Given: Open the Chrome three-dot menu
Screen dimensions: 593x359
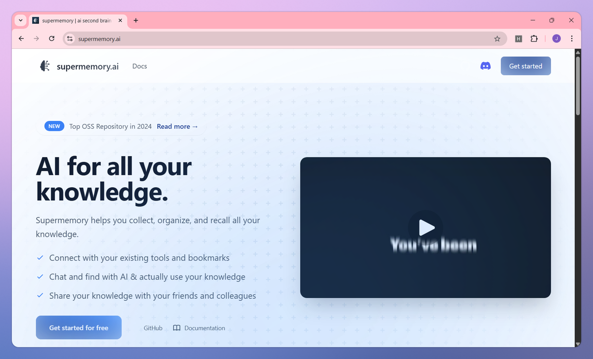Looking at the screenshot, I should pyautogui.click(x=572, y=39).
